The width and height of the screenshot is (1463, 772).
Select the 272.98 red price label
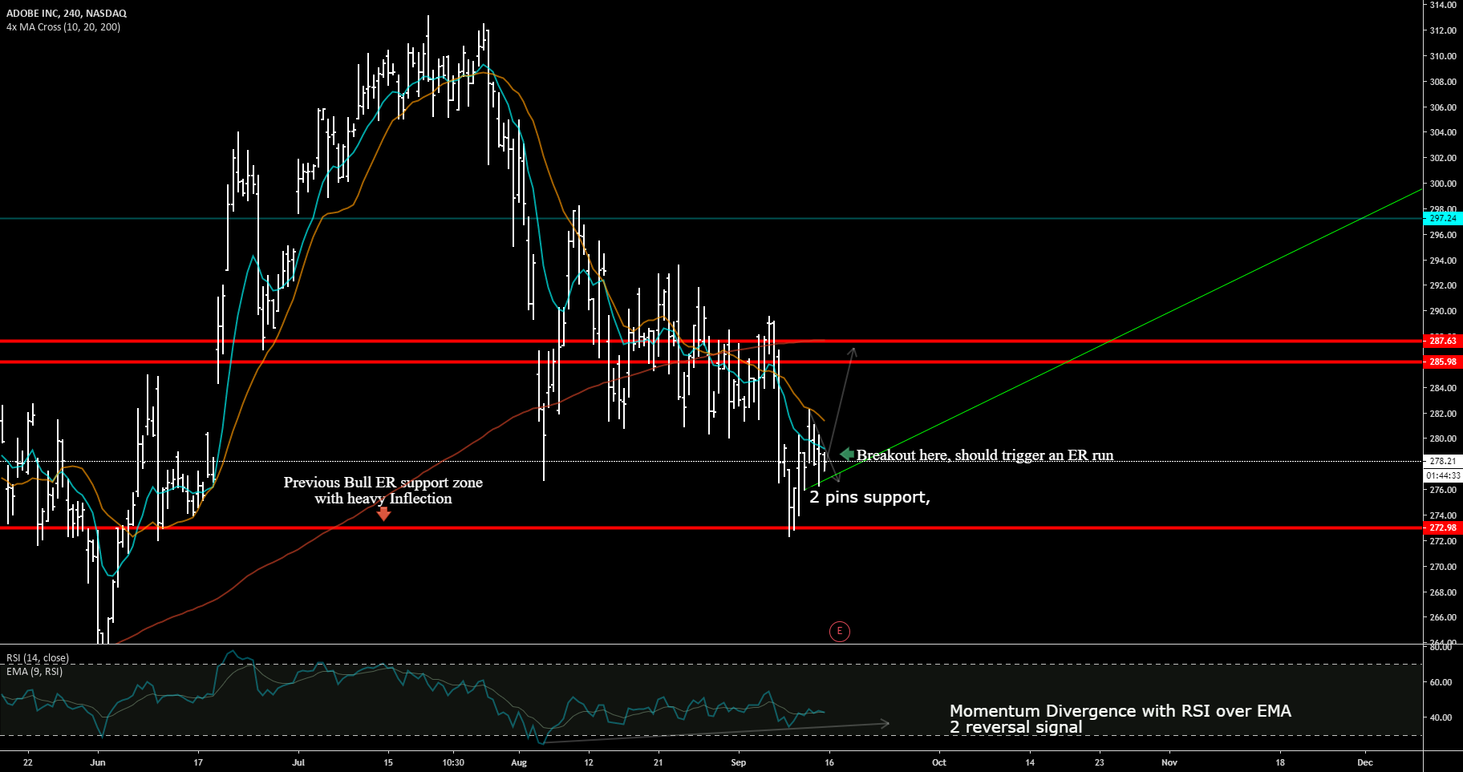(x=1443, y=527)
